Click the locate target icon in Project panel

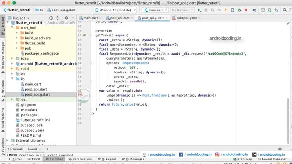point(51,18)
